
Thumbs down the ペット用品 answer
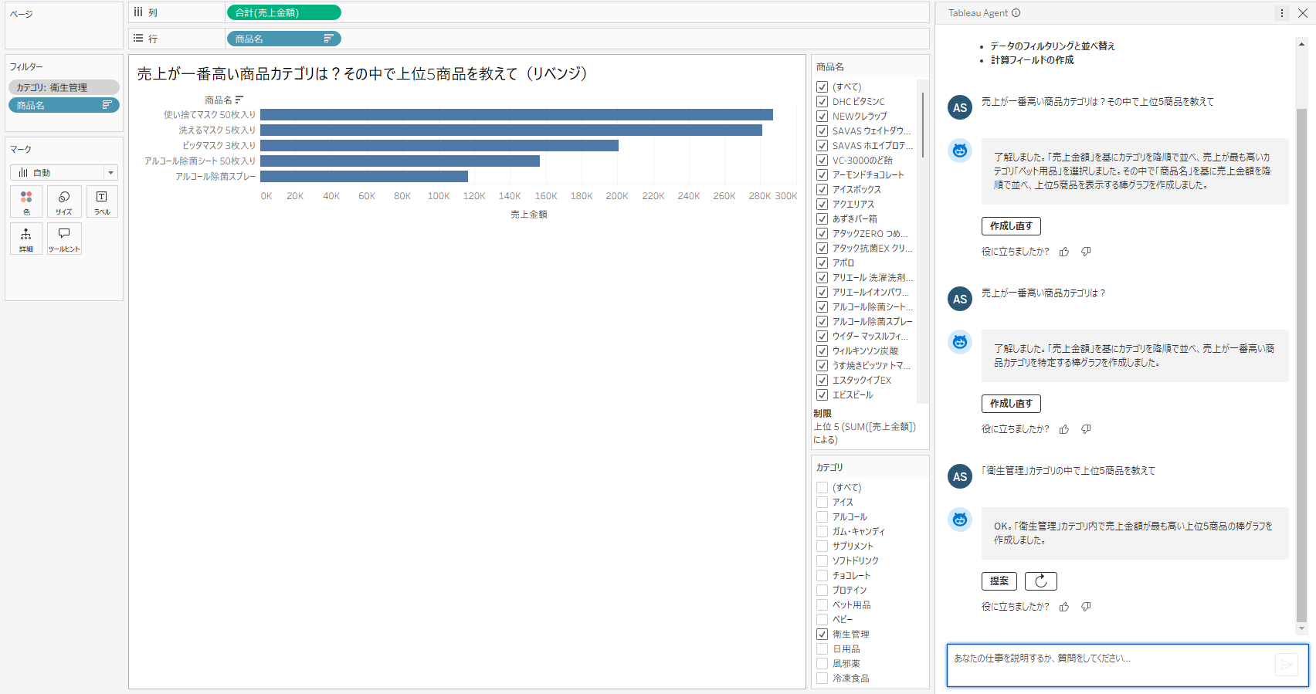[1086, 252]
